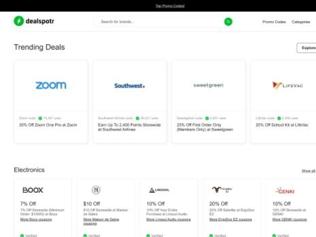Open 20% Off School Kit LifeVac deal

click(x=282, y=125)
